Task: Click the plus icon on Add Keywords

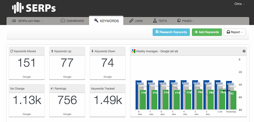Action: (x=196, y=32)
